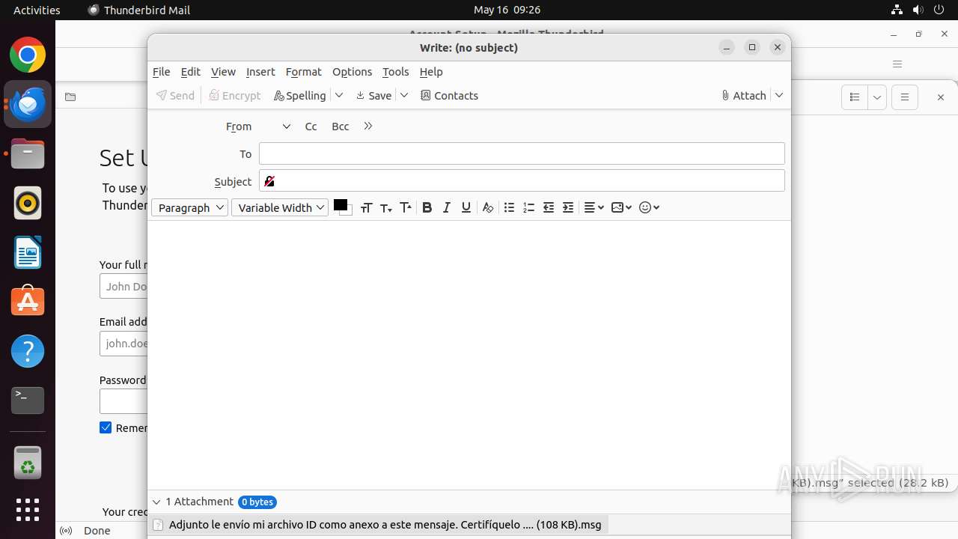The image size is (958, 539).
Task: Open the File menu
Action: 161,72
